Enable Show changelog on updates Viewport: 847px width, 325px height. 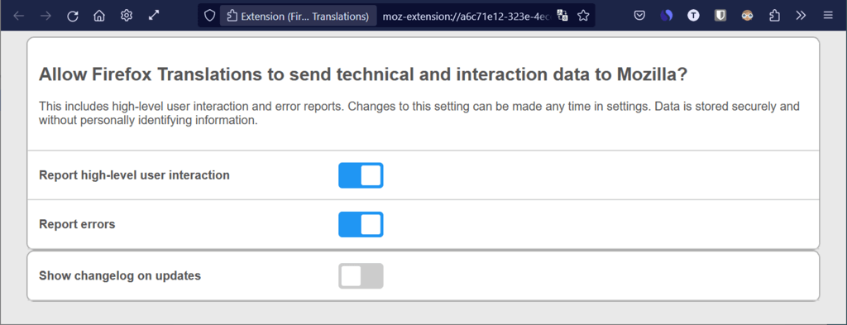[361, 276]
